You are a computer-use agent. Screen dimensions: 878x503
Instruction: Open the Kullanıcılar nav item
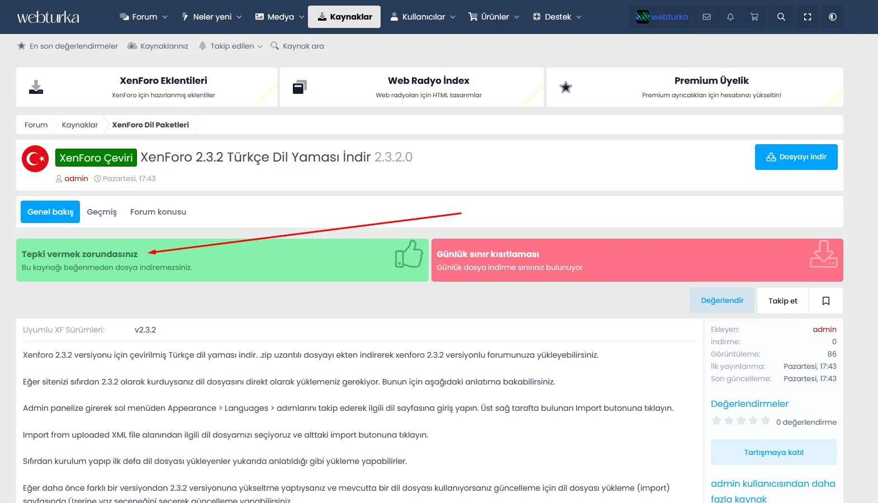tap(417, 17)
